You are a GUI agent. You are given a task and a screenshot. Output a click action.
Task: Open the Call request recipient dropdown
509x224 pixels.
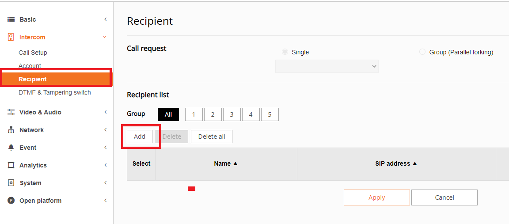(x=327, y=66)
